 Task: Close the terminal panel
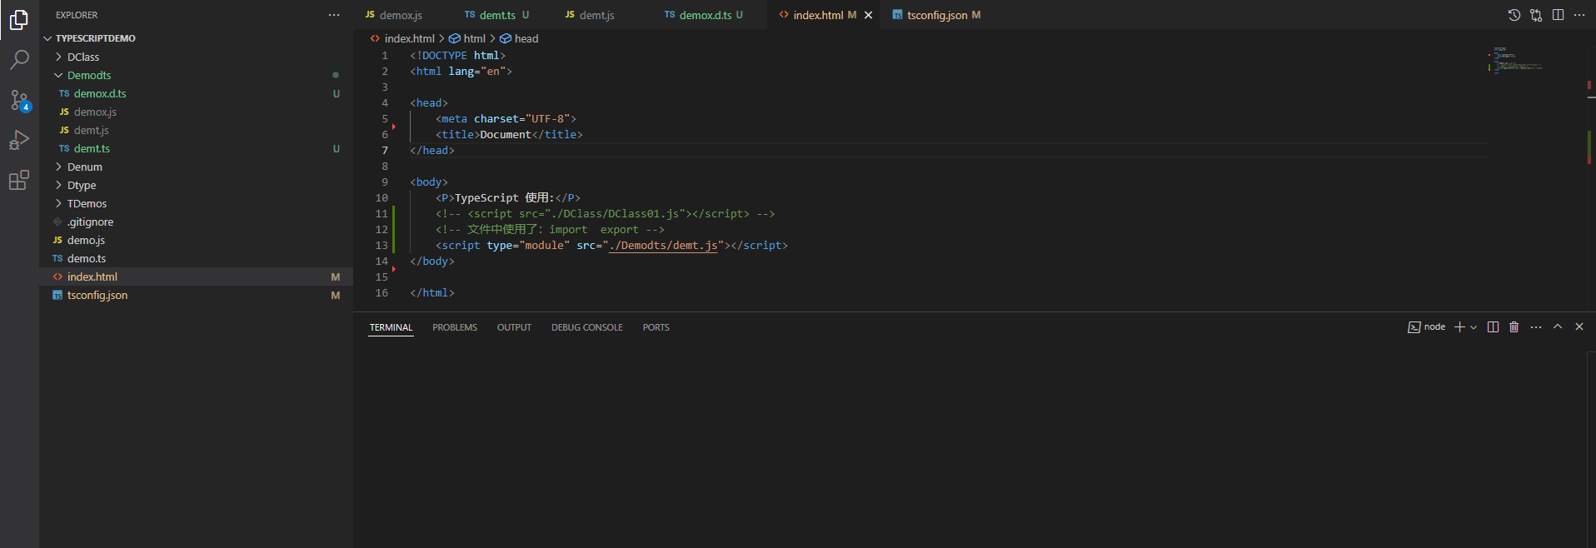click(1579, 327)
